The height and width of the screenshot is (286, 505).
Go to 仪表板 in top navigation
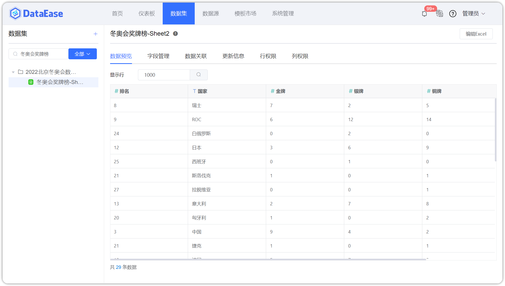pyautogui.click(x=147, y=14)
